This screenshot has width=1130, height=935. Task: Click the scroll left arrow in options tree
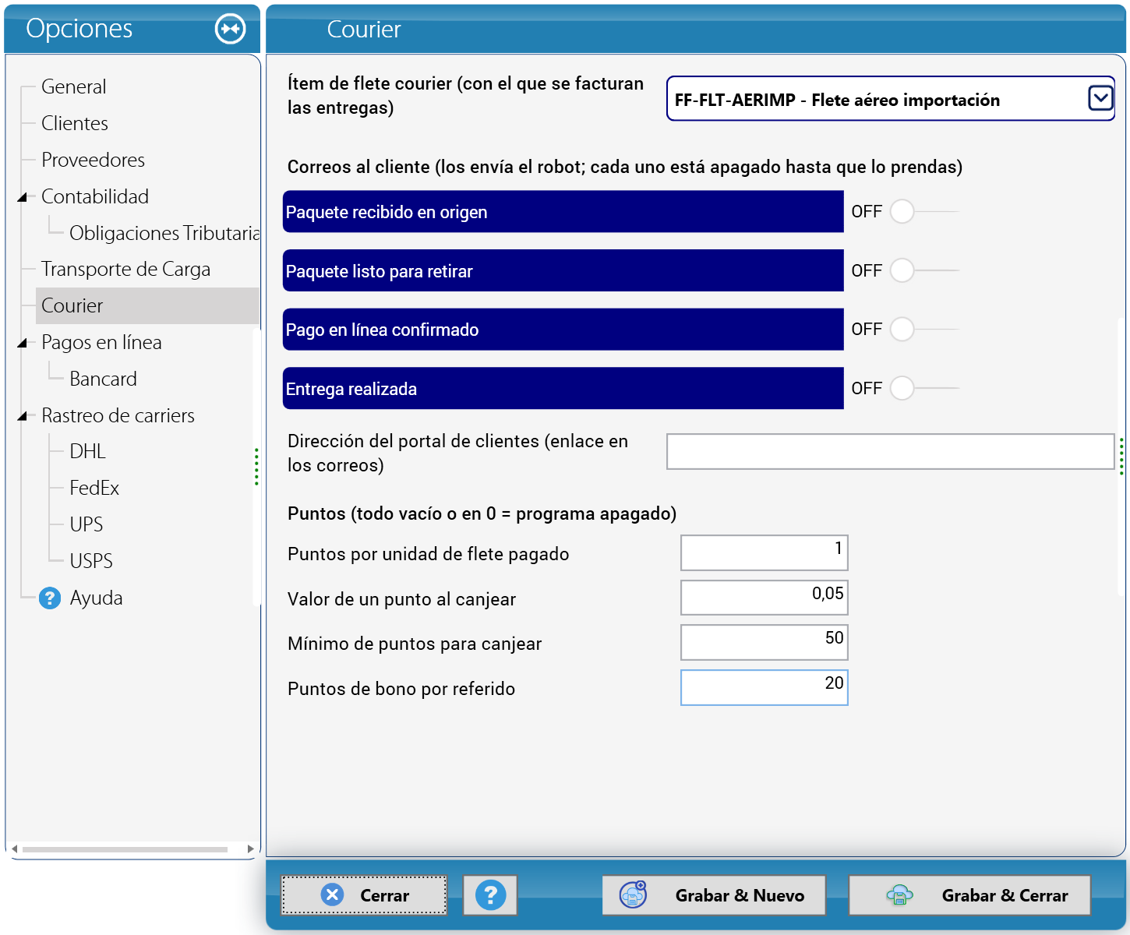tap(15, 849)
